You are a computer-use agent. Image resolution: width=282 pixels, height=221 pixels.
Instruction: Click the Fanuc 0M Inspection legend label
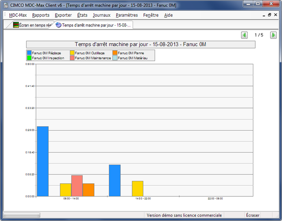48,58
